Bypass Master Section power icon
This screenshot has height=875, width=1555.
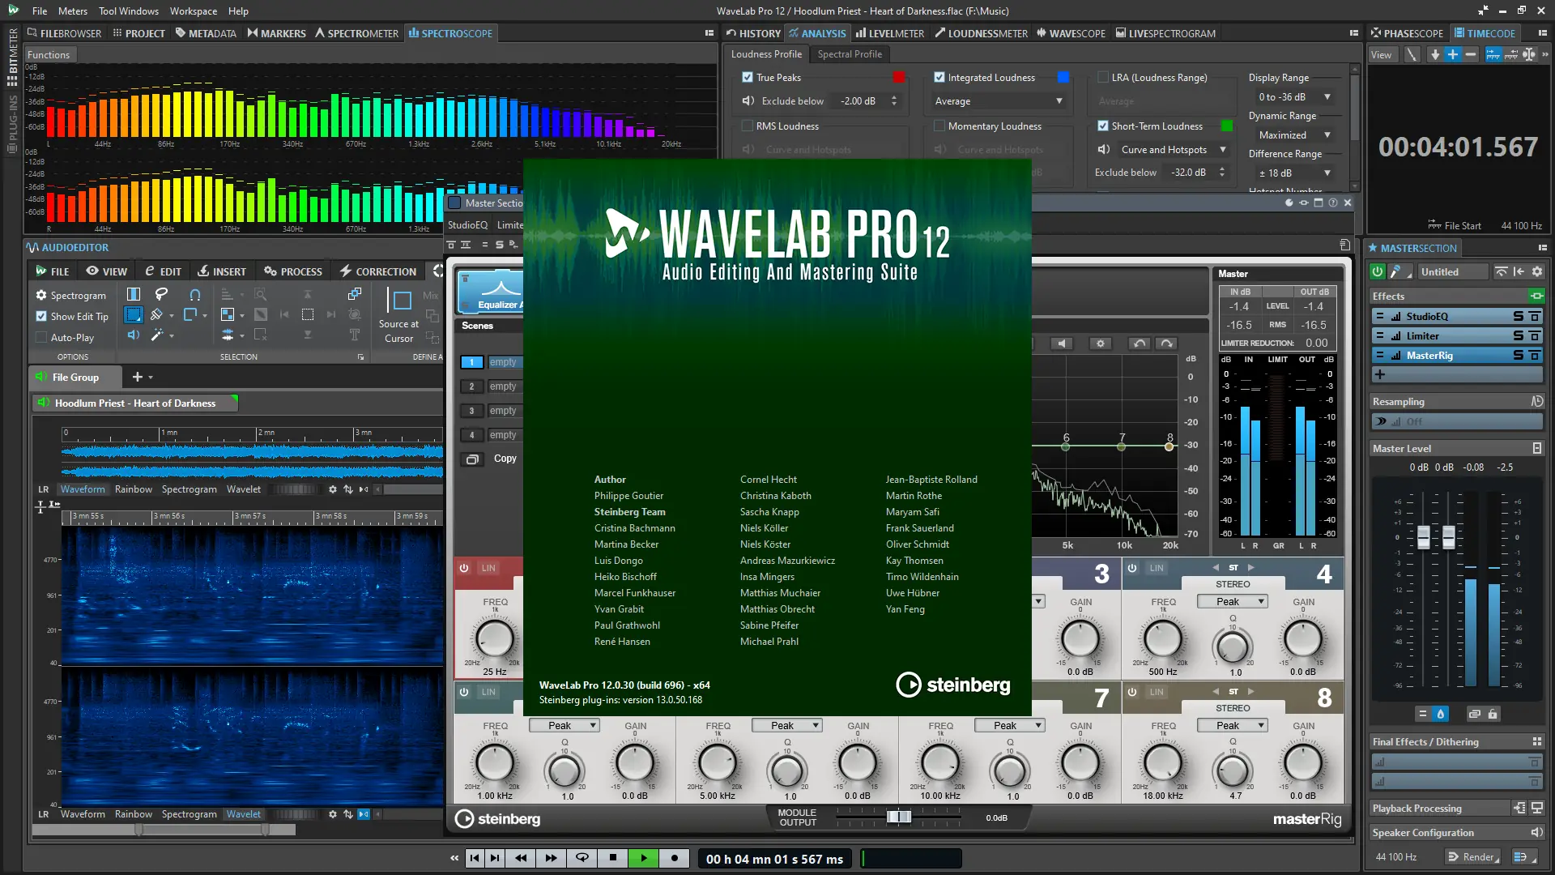click(1377, 272)
